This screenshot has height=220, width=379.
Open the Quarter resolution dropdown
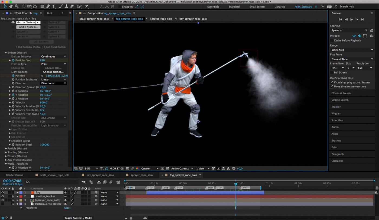click(149, 168)
